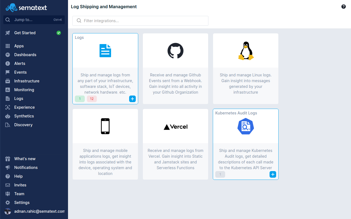Screen dimensions: 351x219
Task: Focus the Filter integrations field
Action: tap(140, 21)
